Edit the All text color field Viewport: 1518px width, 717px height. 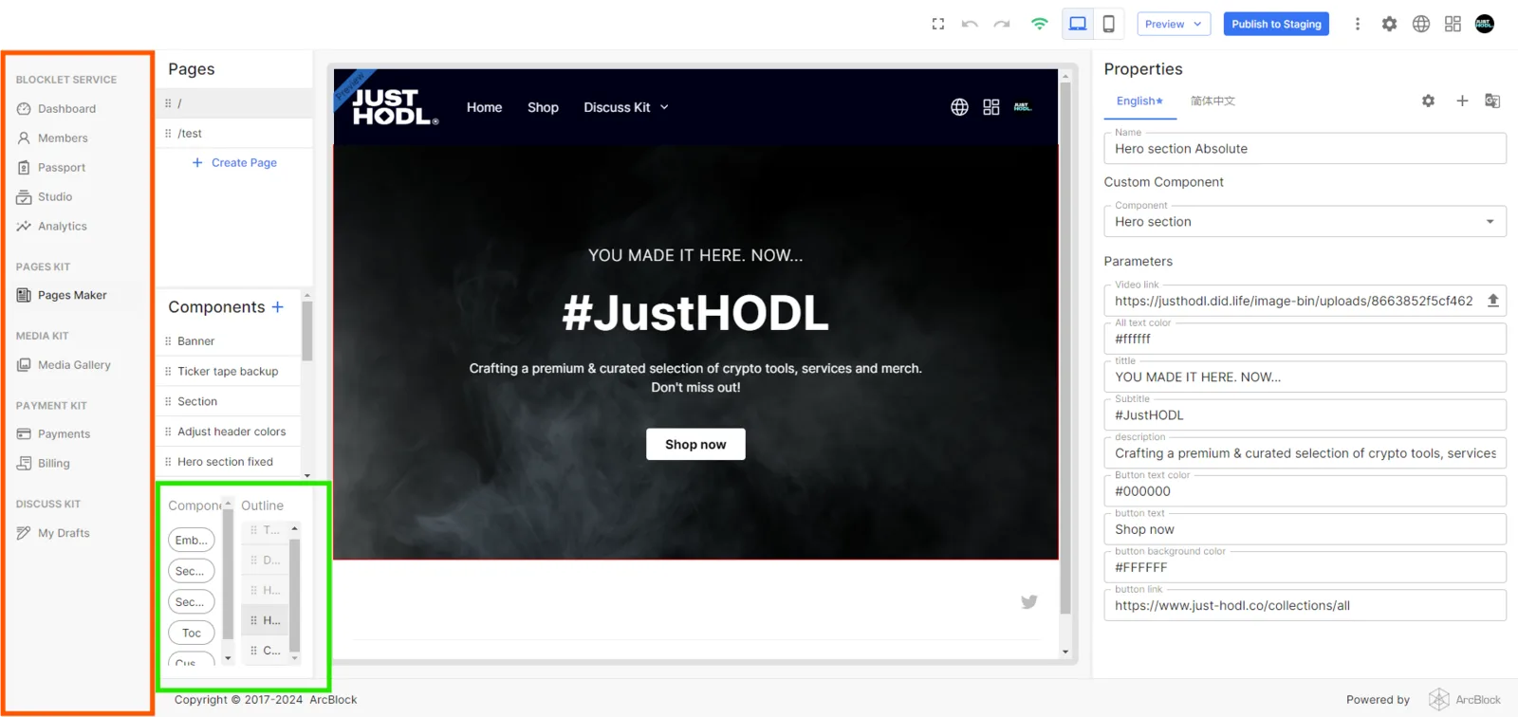pyautogui.click(x=1305, y=339)
